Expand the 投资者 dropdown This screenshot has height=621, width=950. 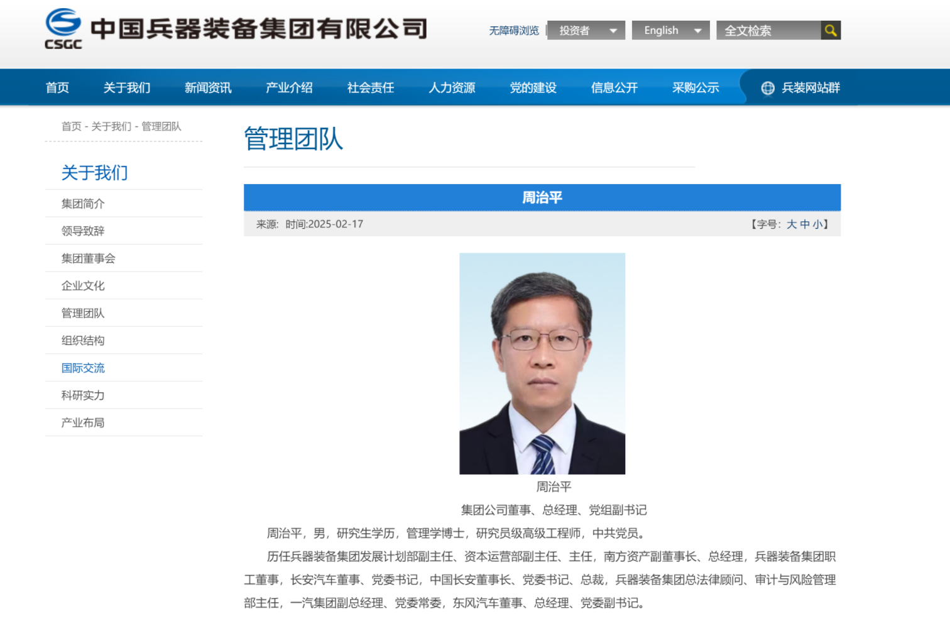tap(585, 30)
